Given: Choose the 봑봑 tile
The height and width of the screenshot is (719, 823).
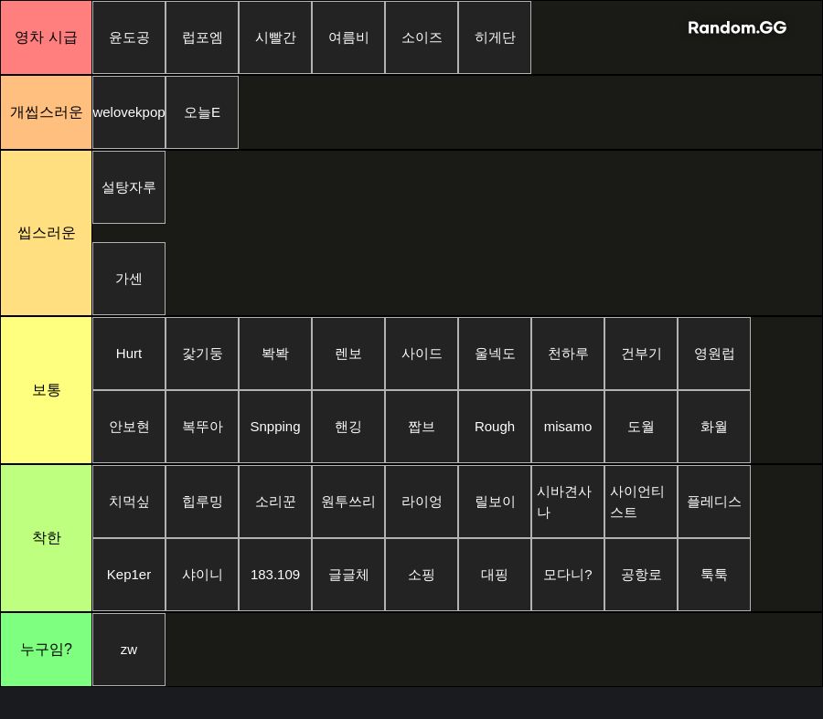Looking at the screenshot, I should (x=275, y=354).
